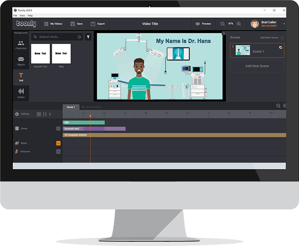Select the 24 hospital interior track
This screenshot has width=299, height=246.
pyautogui.click(x=174, y=135)
